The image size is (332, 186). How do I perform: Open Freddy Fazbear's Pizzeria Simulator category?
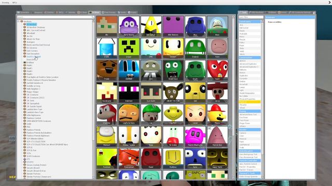coord(41,80)
